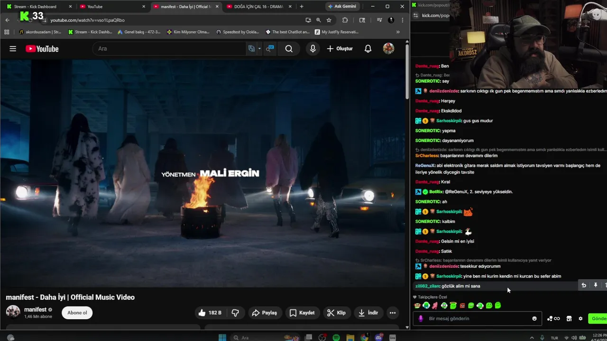Like the manifest video (182 B)
This screenshot has height=341, width=607.
coord(210,313)
